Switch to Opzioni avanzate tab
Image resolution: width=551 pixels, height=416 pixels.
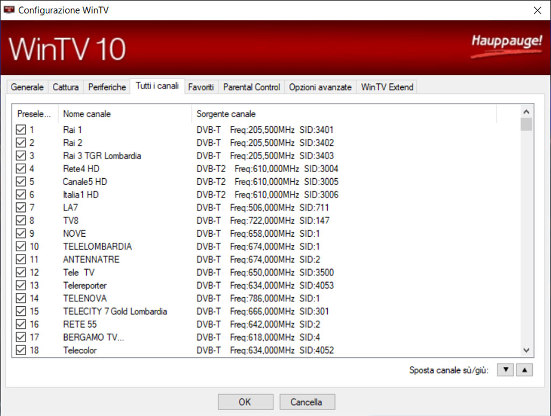click(x=321, y=87)
